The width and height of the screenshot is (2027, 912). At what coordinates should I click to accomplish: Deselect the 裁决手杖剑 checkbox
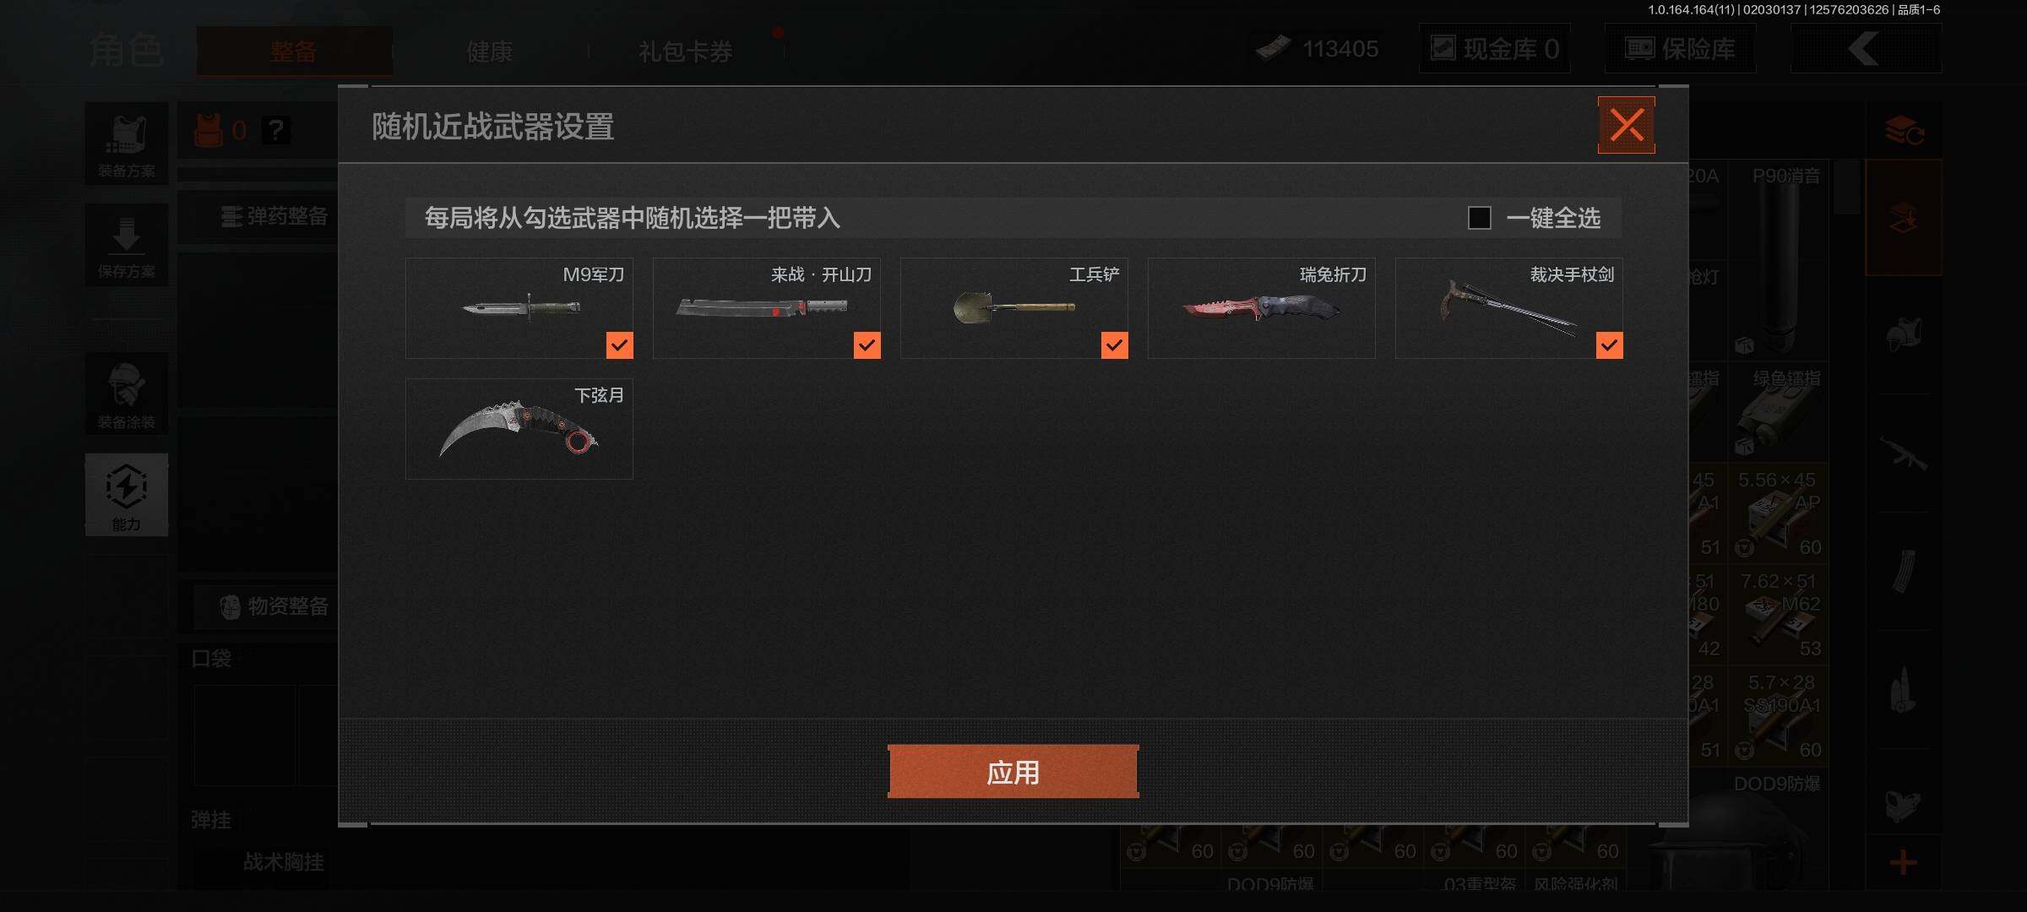coord(1609,345)
